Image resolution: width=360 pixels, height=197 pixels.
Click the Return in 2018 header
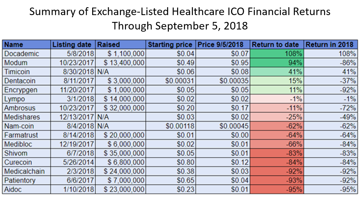tap(330, 45)
